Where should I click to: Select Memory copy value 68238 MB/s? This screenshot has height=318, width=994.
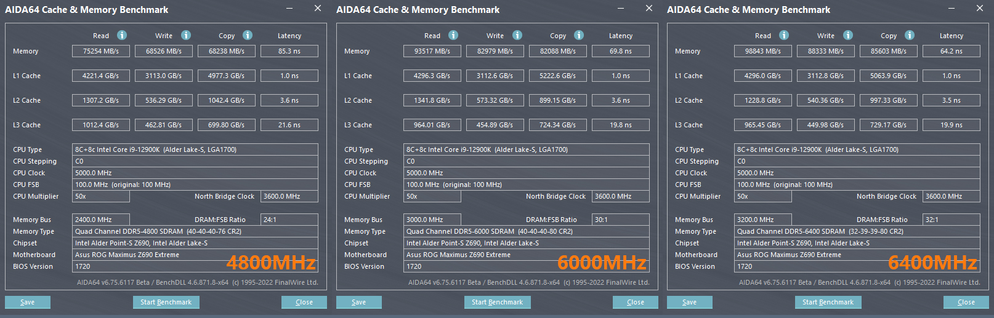pyautogui.click(x=227, y=51)
